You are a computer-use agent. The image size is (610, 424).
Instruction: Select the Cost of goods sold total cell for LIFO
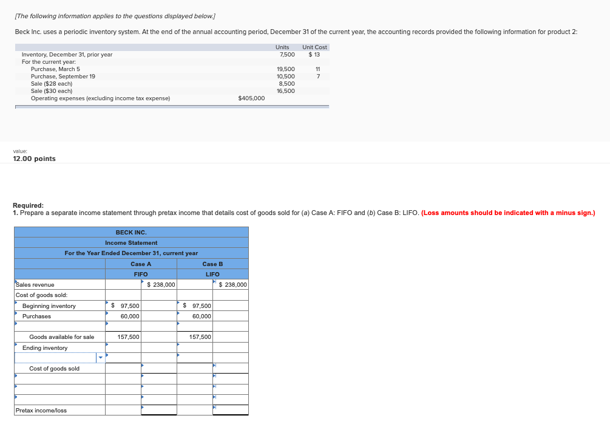click(231, 368)
